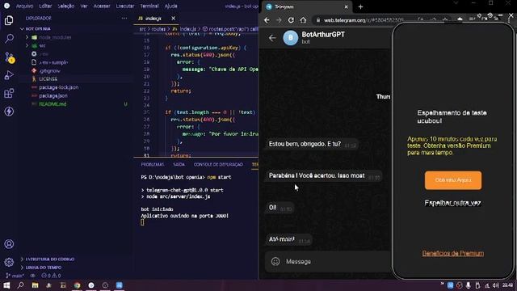Go to browser home page

tap(303, 20)
